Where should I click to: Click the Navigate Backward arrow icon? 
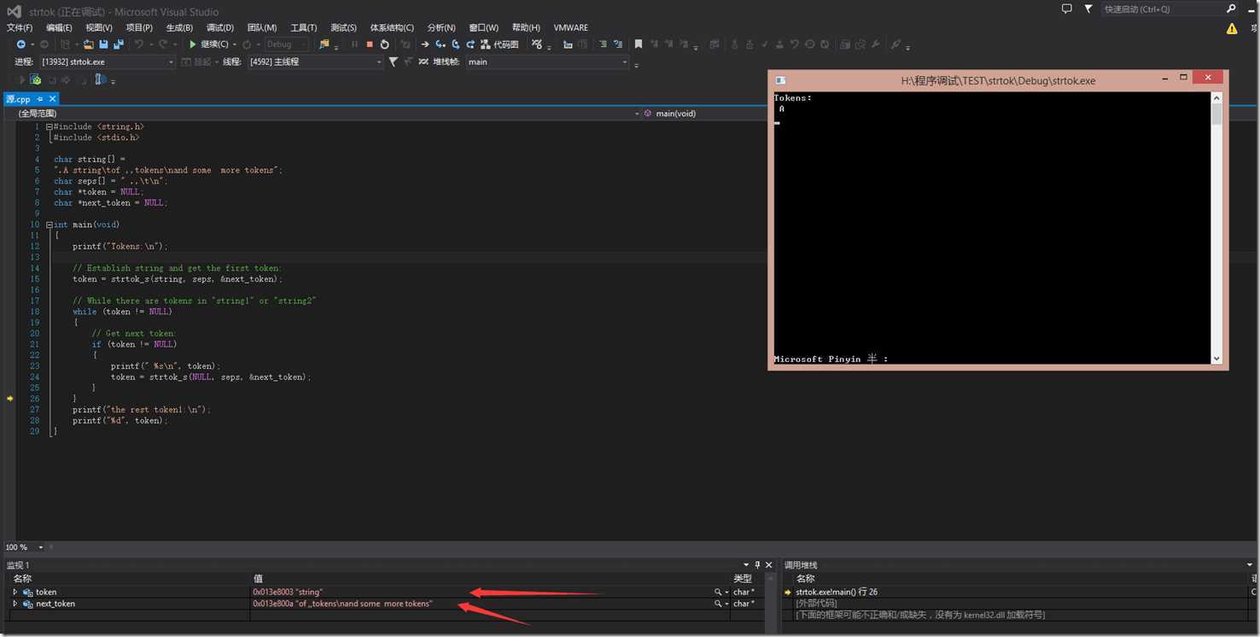pos(20,44)
